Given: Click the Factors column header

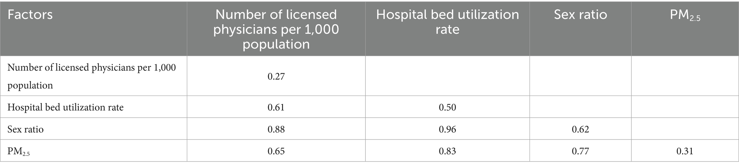Looking at the screenshot, I should (x=30, y=15).
